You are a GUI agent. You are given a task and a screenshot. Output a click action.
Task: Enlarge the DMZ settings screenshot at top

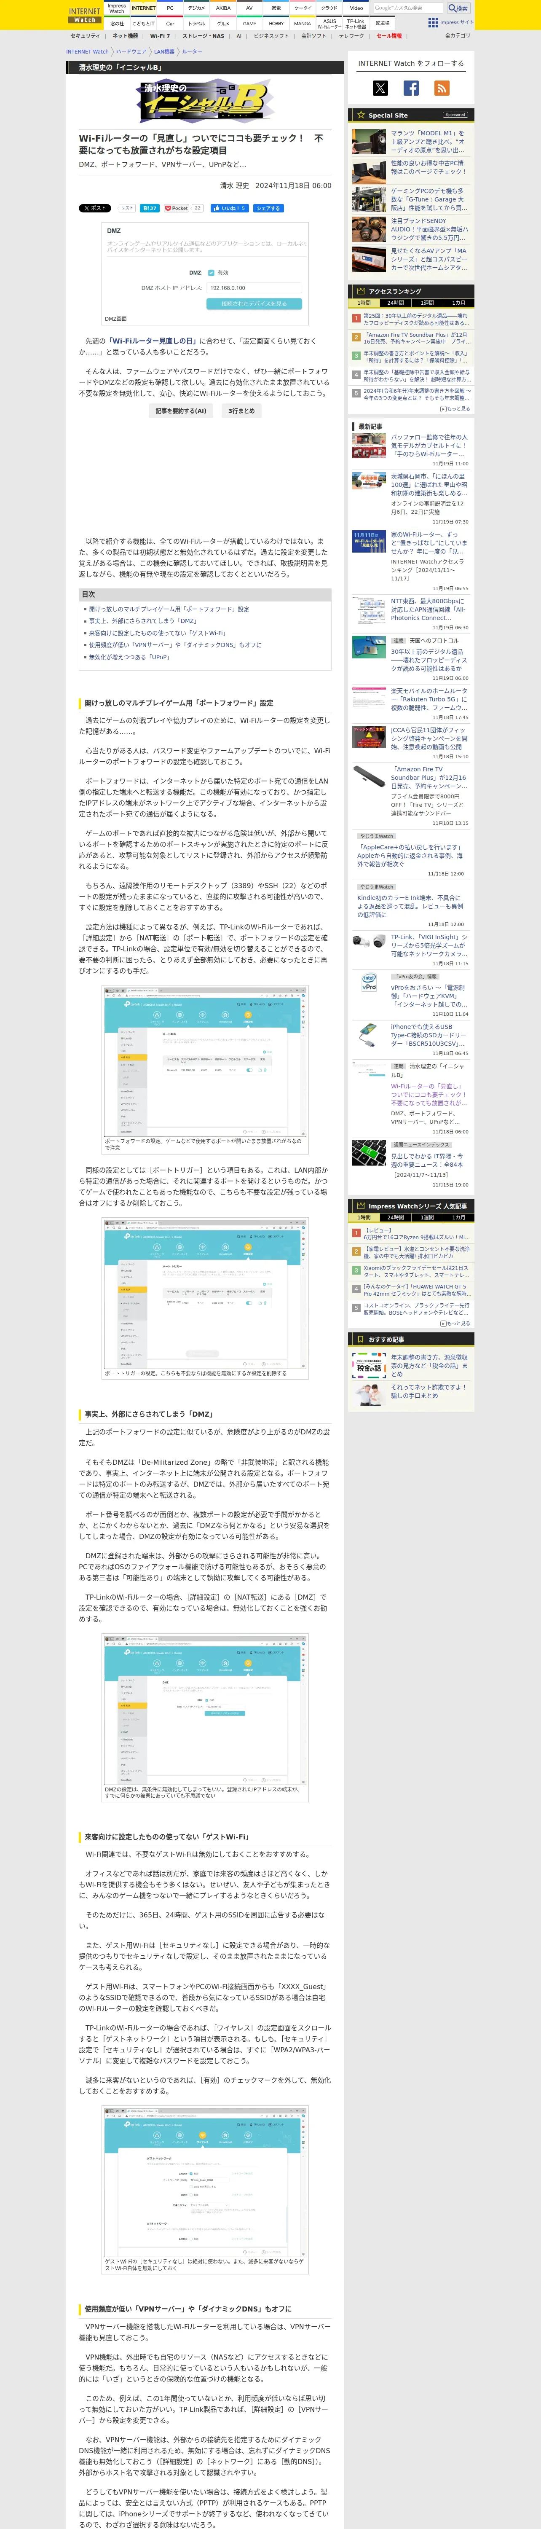tap(205, 268)
